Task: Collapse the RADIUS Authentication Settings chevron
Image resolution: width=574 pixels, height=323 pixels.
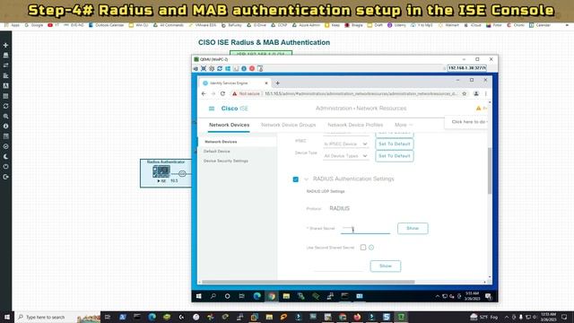Action: click(x=307, y=179)
